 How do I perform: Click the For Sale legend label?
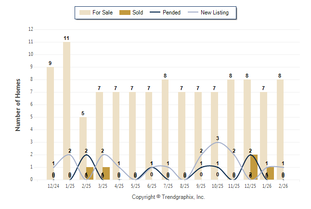coord(102,13)
